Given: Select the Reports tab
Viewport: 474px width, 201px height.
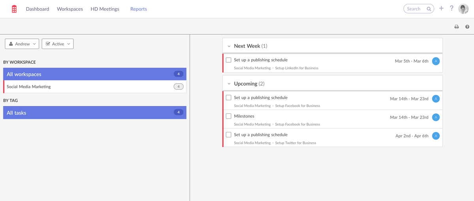Looking at the screenshot, I should (x=139, y=9).
